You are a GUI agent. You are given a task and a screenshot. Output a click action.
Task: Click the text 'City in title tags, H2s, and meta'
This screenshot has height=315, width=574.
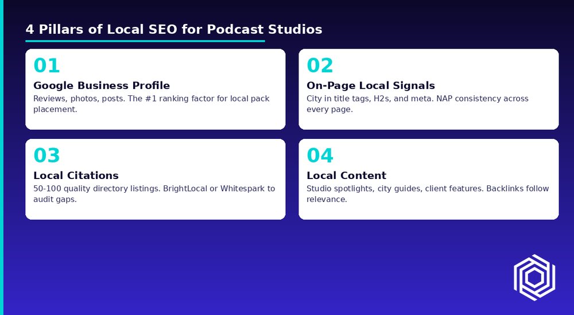coord(369,99)
